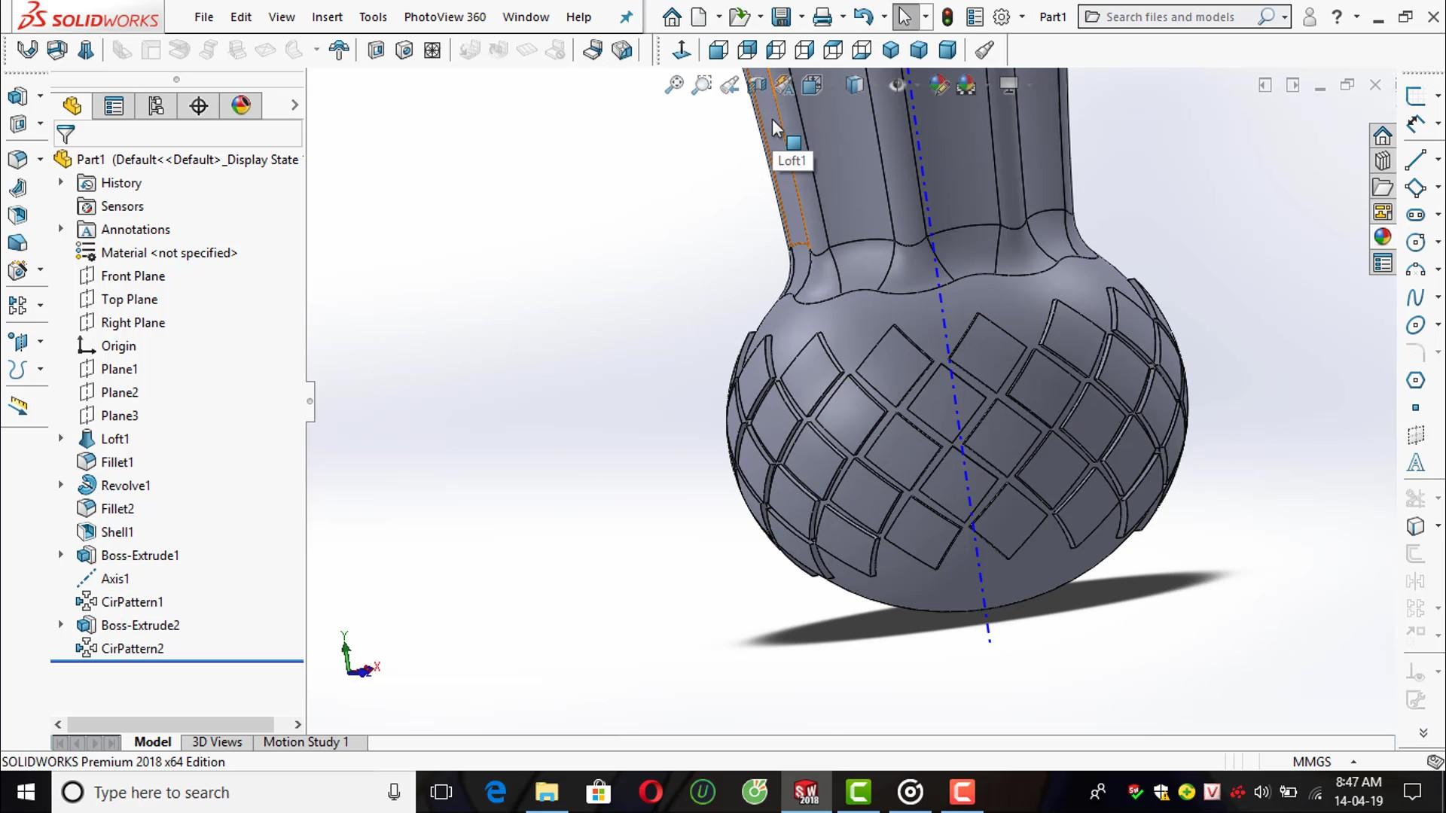Open the DisplayManager tab in the left panel
The image size is (1446, 813).
pyautogui.click(x=241, y=105)
